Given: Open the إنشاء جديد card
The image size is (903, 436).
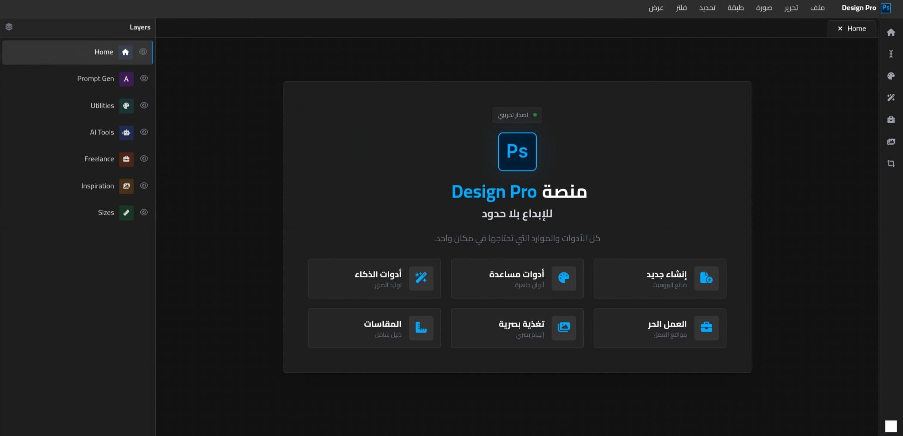Looking at the screenshot, I should pyautogui.click(x=660, y=279).
